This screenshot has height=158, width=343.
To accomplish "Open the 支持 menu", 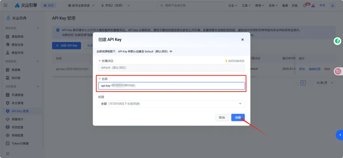I will (273, 5).
